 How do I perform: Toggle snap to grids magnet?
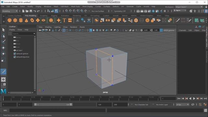click(67, 11)
